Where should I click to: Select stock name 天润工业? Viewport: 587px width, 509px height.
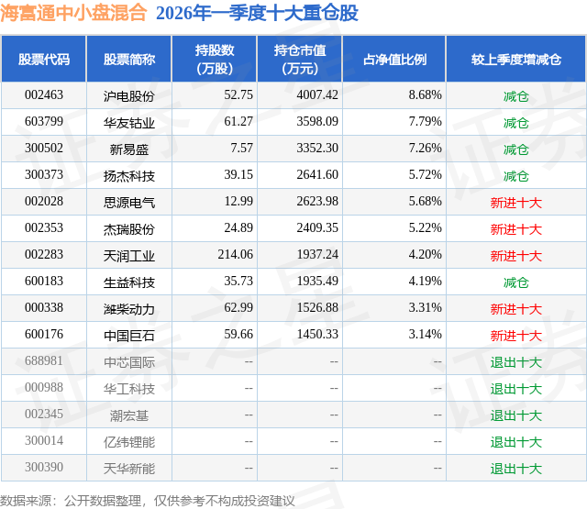coord(129,256)
